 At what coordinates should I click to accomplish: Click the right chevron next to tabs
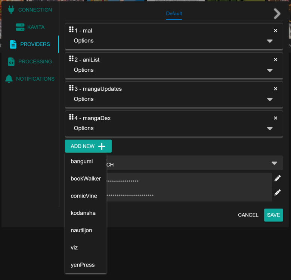pos(277,13)
